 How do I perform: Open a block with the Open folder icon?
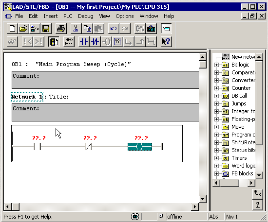point(23,29)
